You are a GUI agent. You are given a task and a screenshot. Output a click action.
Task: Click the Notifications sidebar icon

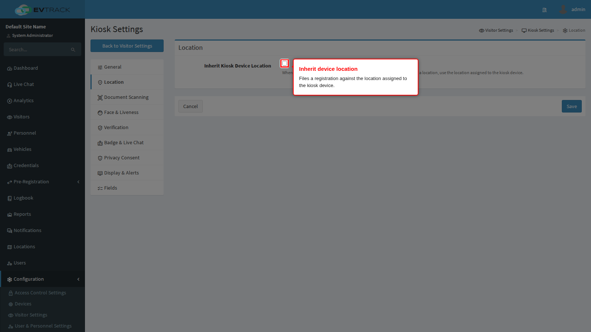coord(10,231)
